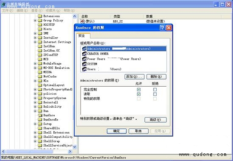
Task: Click the SharedDlls folder icon
Action: click(40, 128)
